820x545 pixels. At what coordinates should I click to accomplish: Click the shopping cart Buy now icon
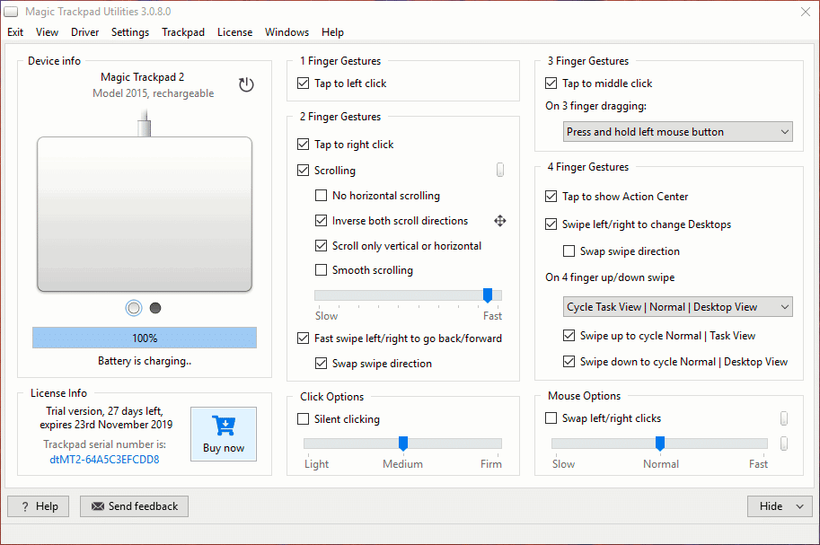(224, 425)
